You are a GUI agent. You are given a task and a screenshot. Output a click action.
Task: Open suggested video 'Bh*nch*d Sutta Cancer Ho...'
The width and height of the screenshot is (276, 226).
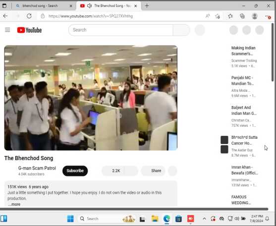(x=244, y=140)
